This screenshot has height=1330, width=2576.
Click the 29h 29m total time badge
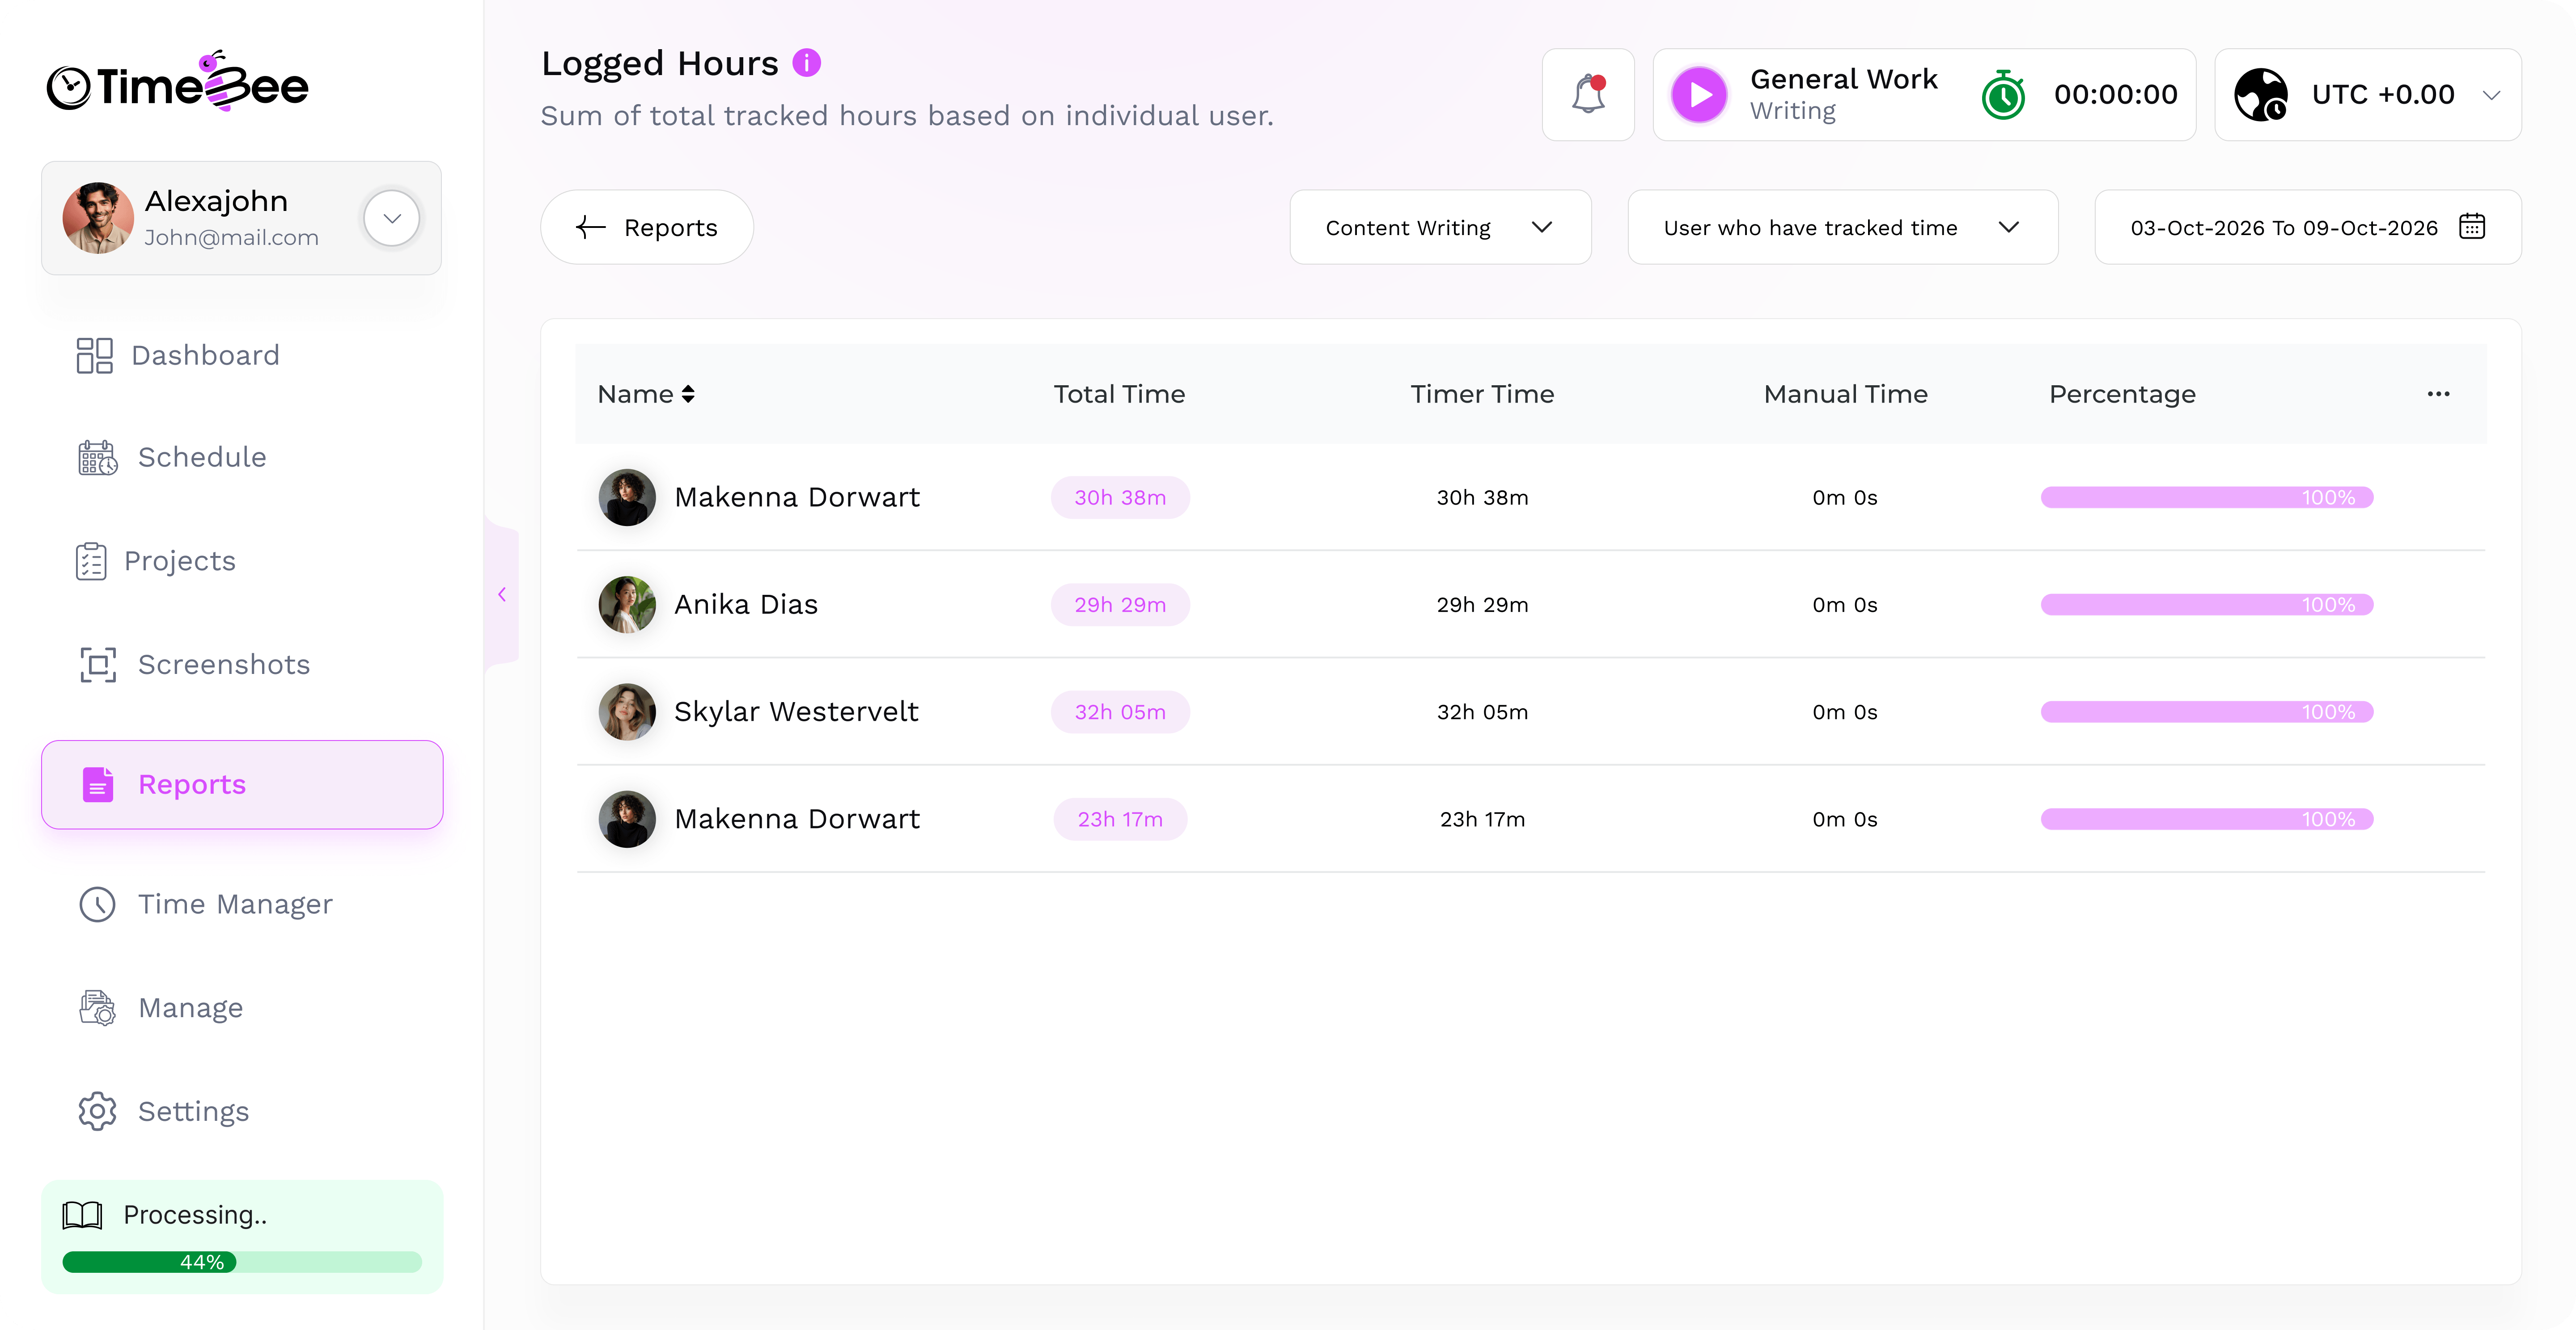point(1120,605)
